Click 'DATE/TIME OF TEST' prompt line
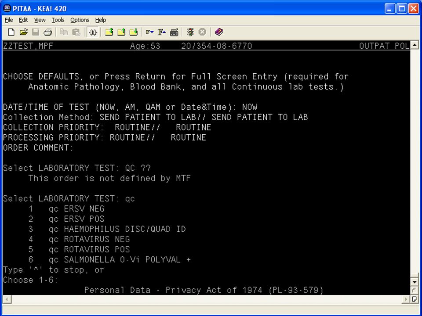 pos(130,107)
